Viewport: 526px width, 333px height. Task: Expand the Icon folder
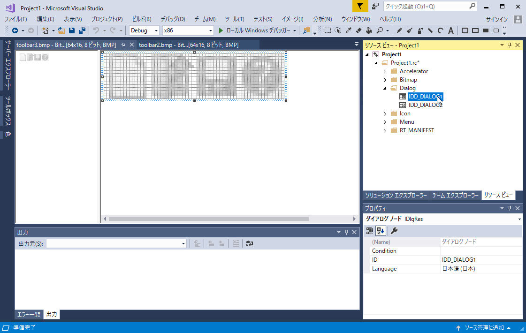(x=385, y=114)
